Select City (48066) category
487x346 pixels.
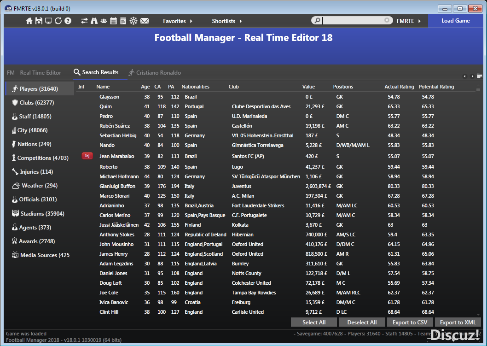[40, 130]
